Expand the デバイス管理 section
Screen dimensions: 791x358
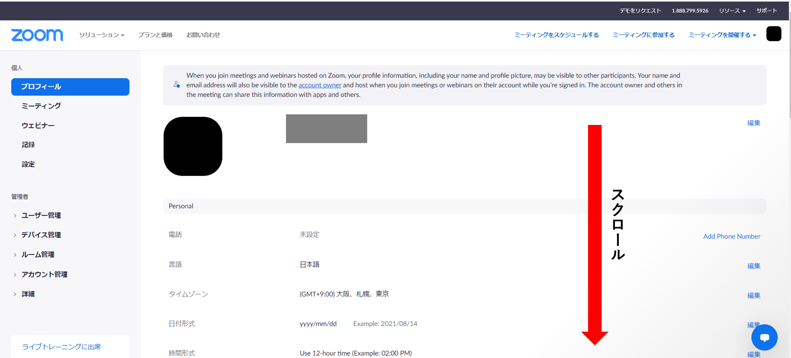point(41,235)
